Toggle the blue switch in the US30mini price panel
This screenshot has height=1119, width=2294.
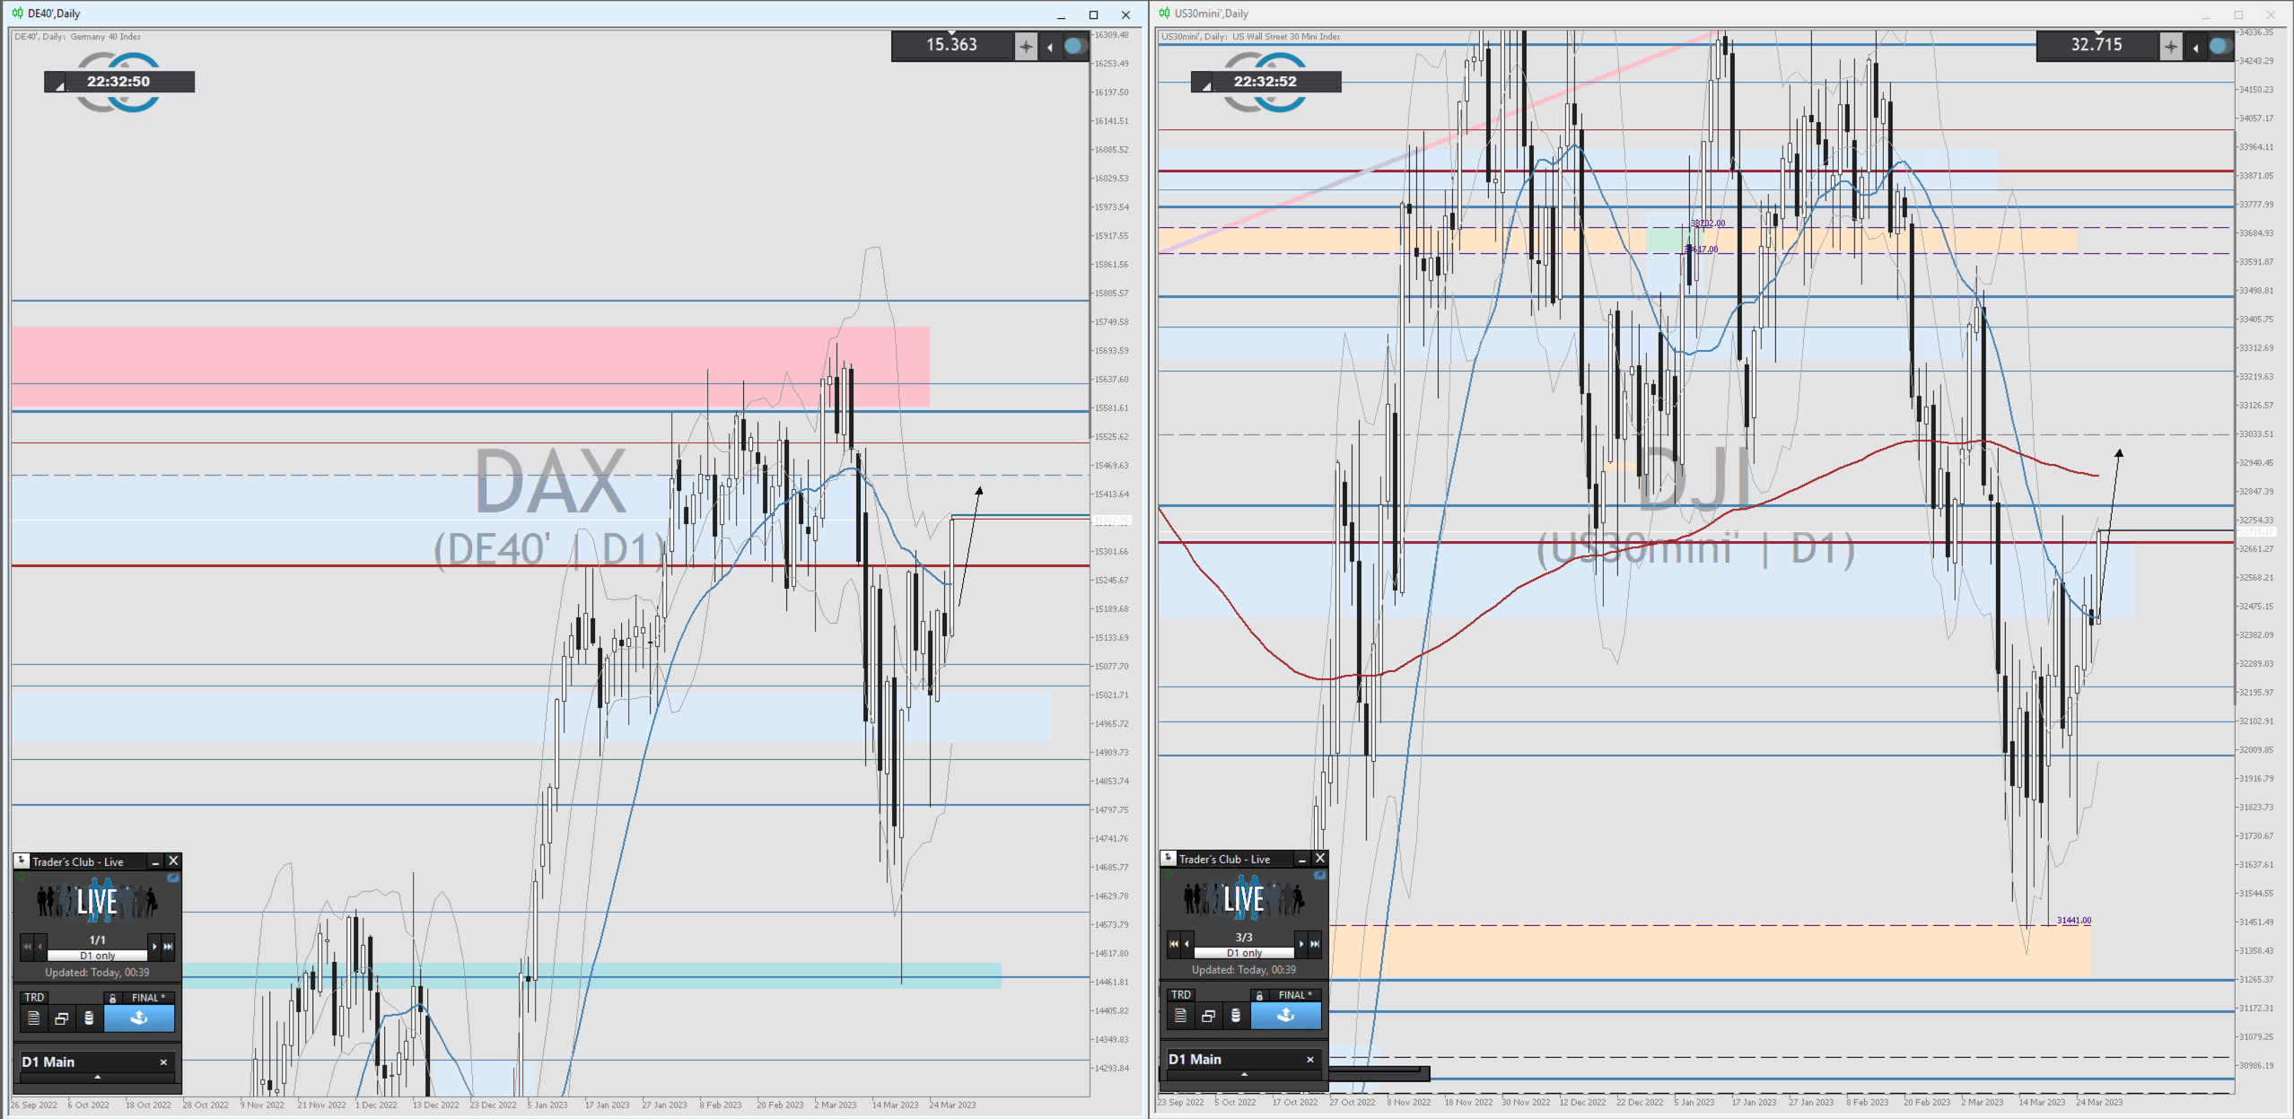2220,46
